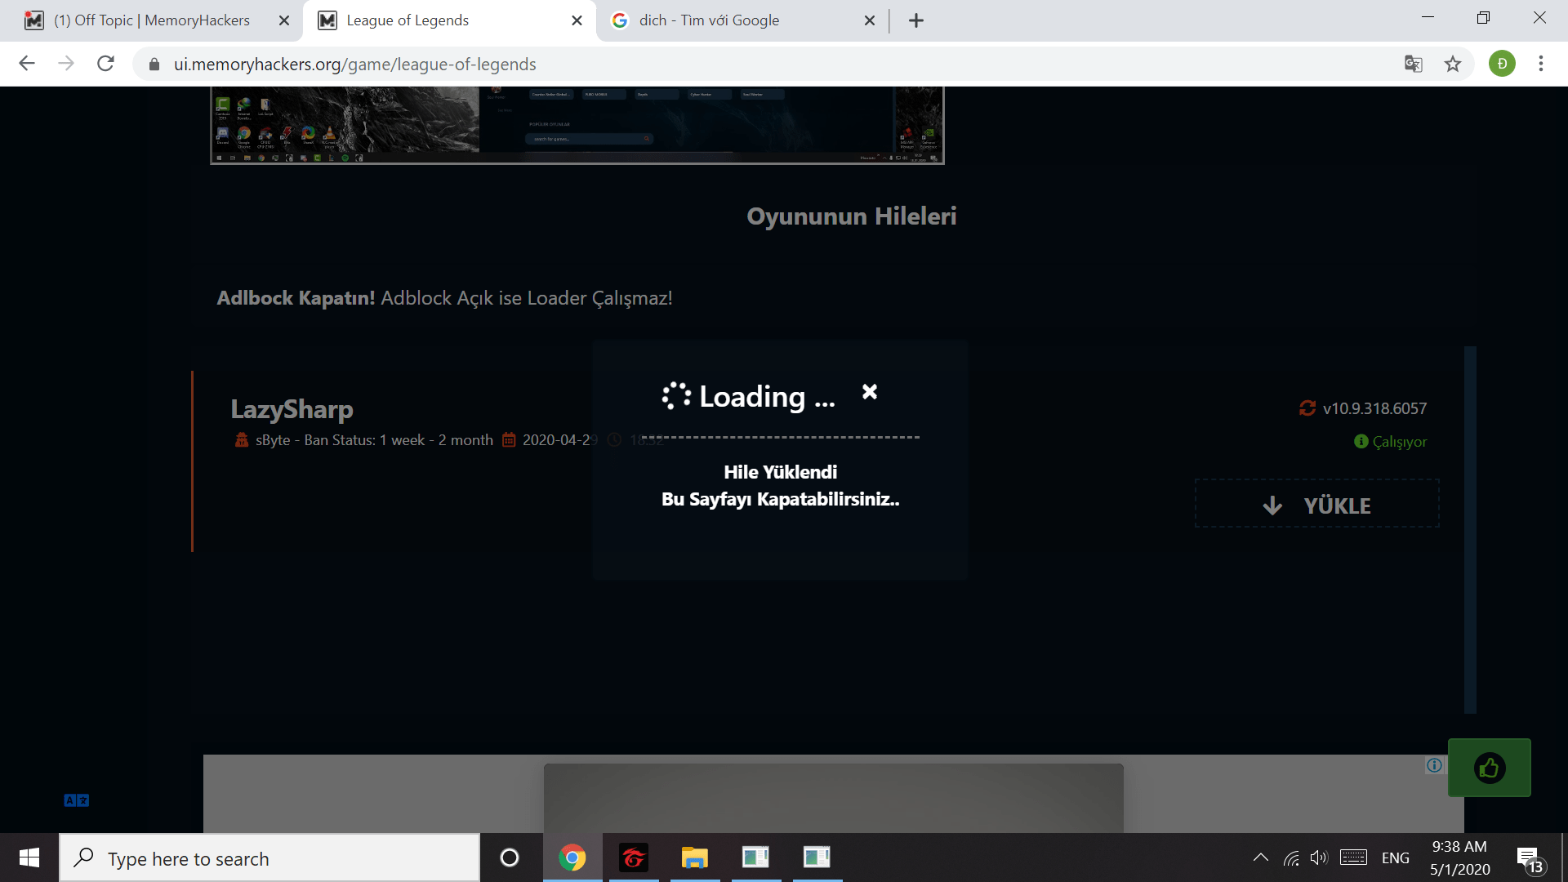
Task: Click the ad info icon on the banner
Action: 1434,765
